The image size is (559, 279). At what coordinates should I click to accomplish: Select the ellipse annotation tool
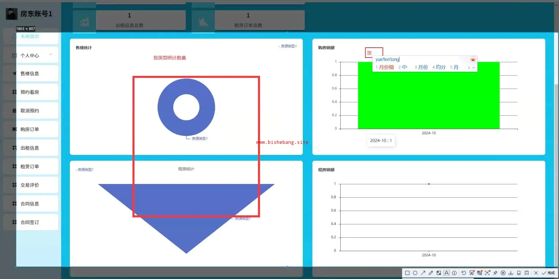pos(415,273)
